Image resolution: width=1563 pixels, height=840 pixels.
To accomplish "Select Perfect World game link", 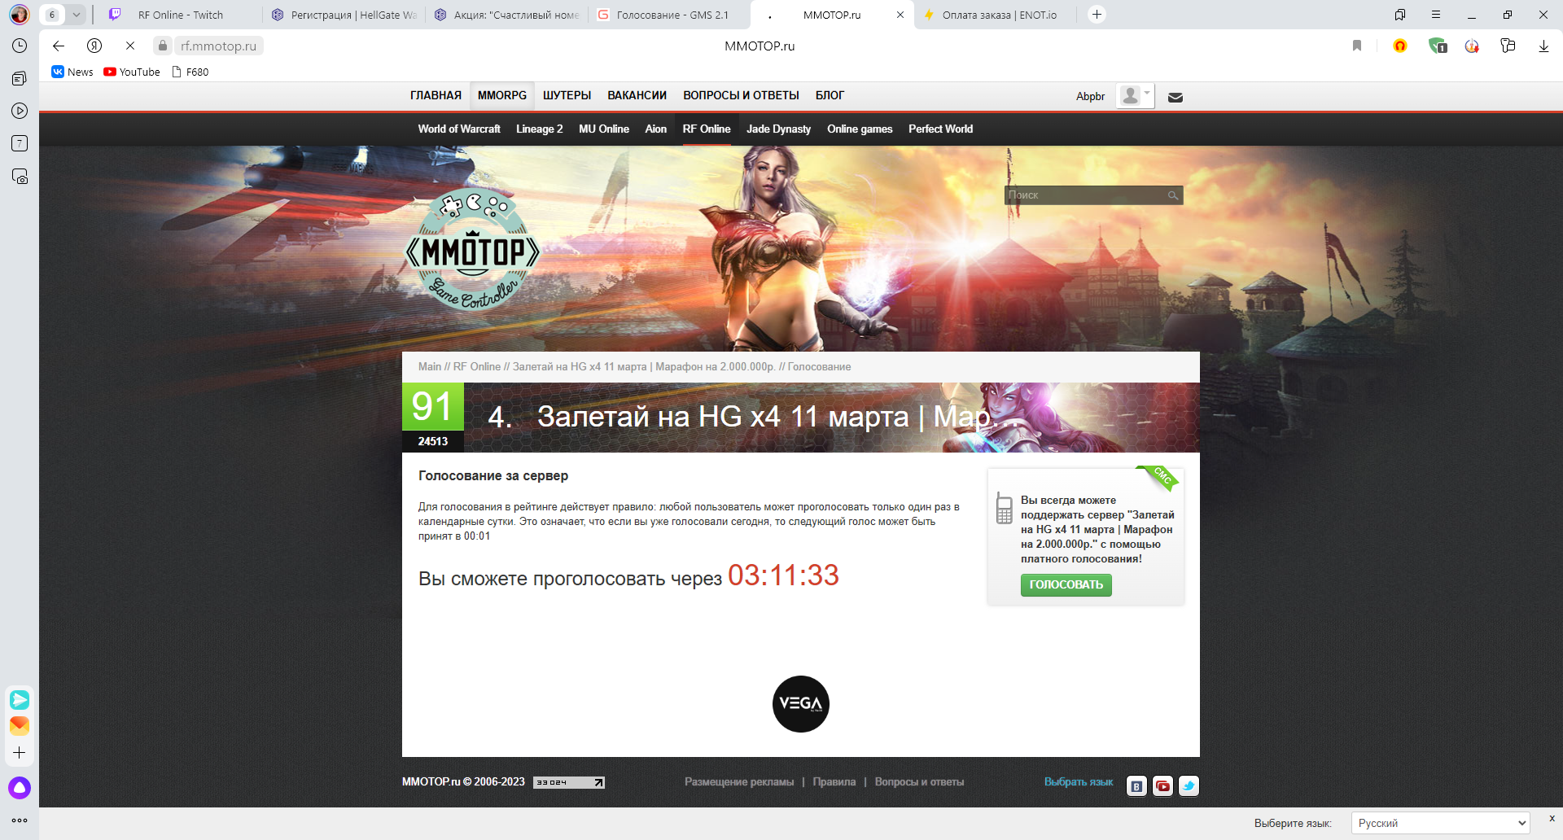I will [941, 129].
